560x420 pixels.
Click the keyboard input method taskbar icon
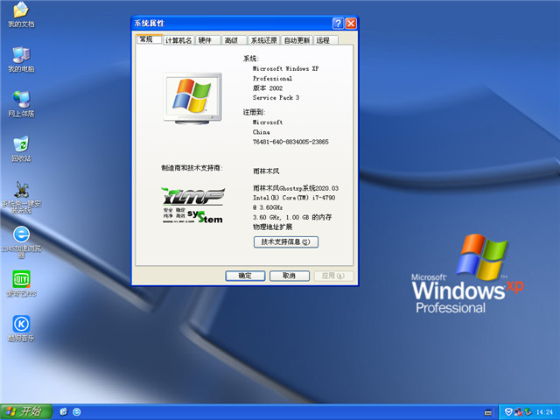[488, 412]
